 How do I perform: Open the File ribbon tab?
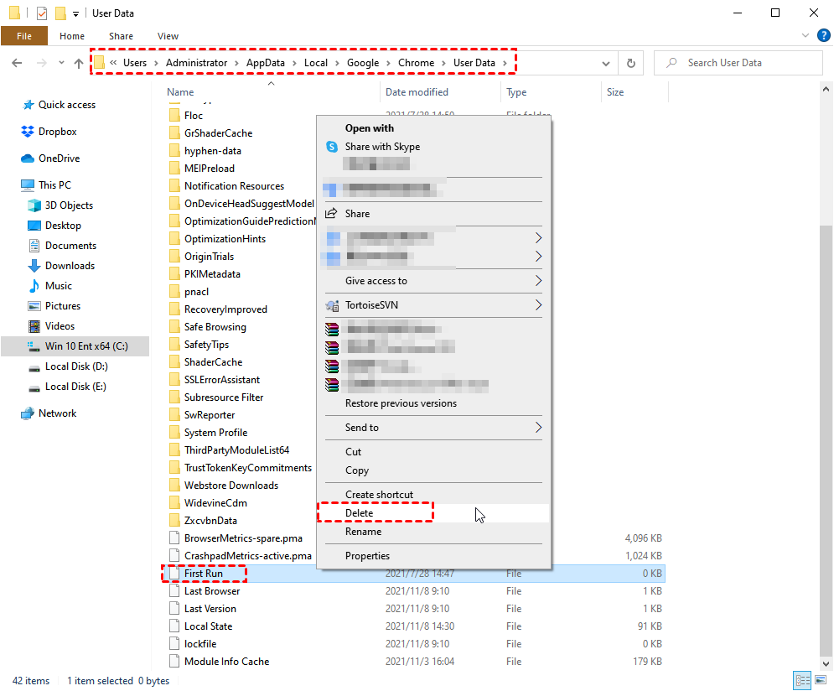coord(24,36)
